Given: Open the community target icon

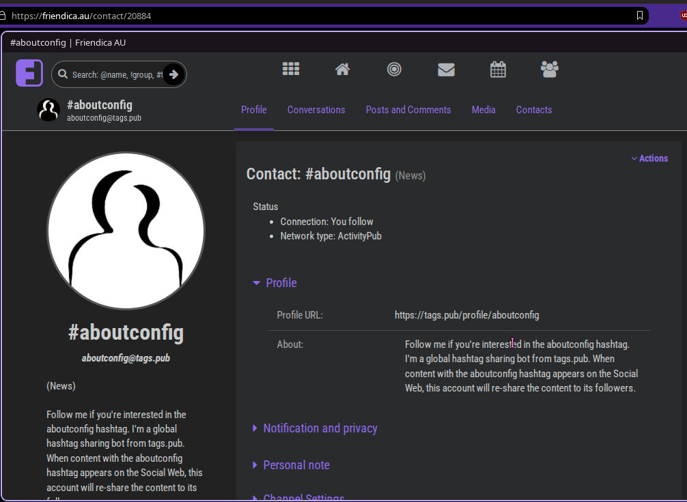Looking at the screenshot, I should click(x=394, y=69).
